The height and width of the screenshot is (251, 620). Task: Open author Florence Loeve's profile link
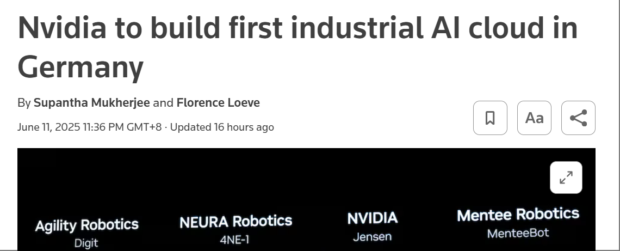218,102
